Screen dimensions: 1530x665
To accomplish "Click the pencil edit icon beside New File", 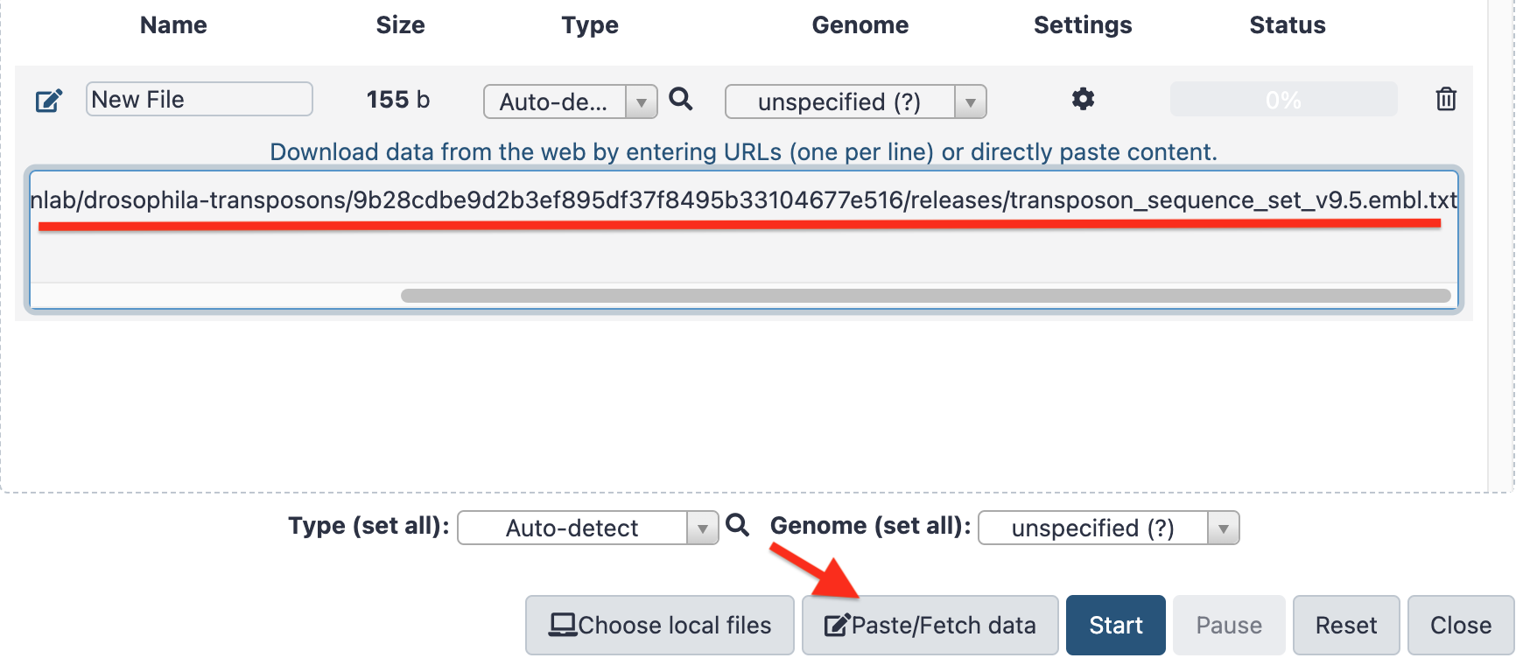I will click(x=48, y=99).
